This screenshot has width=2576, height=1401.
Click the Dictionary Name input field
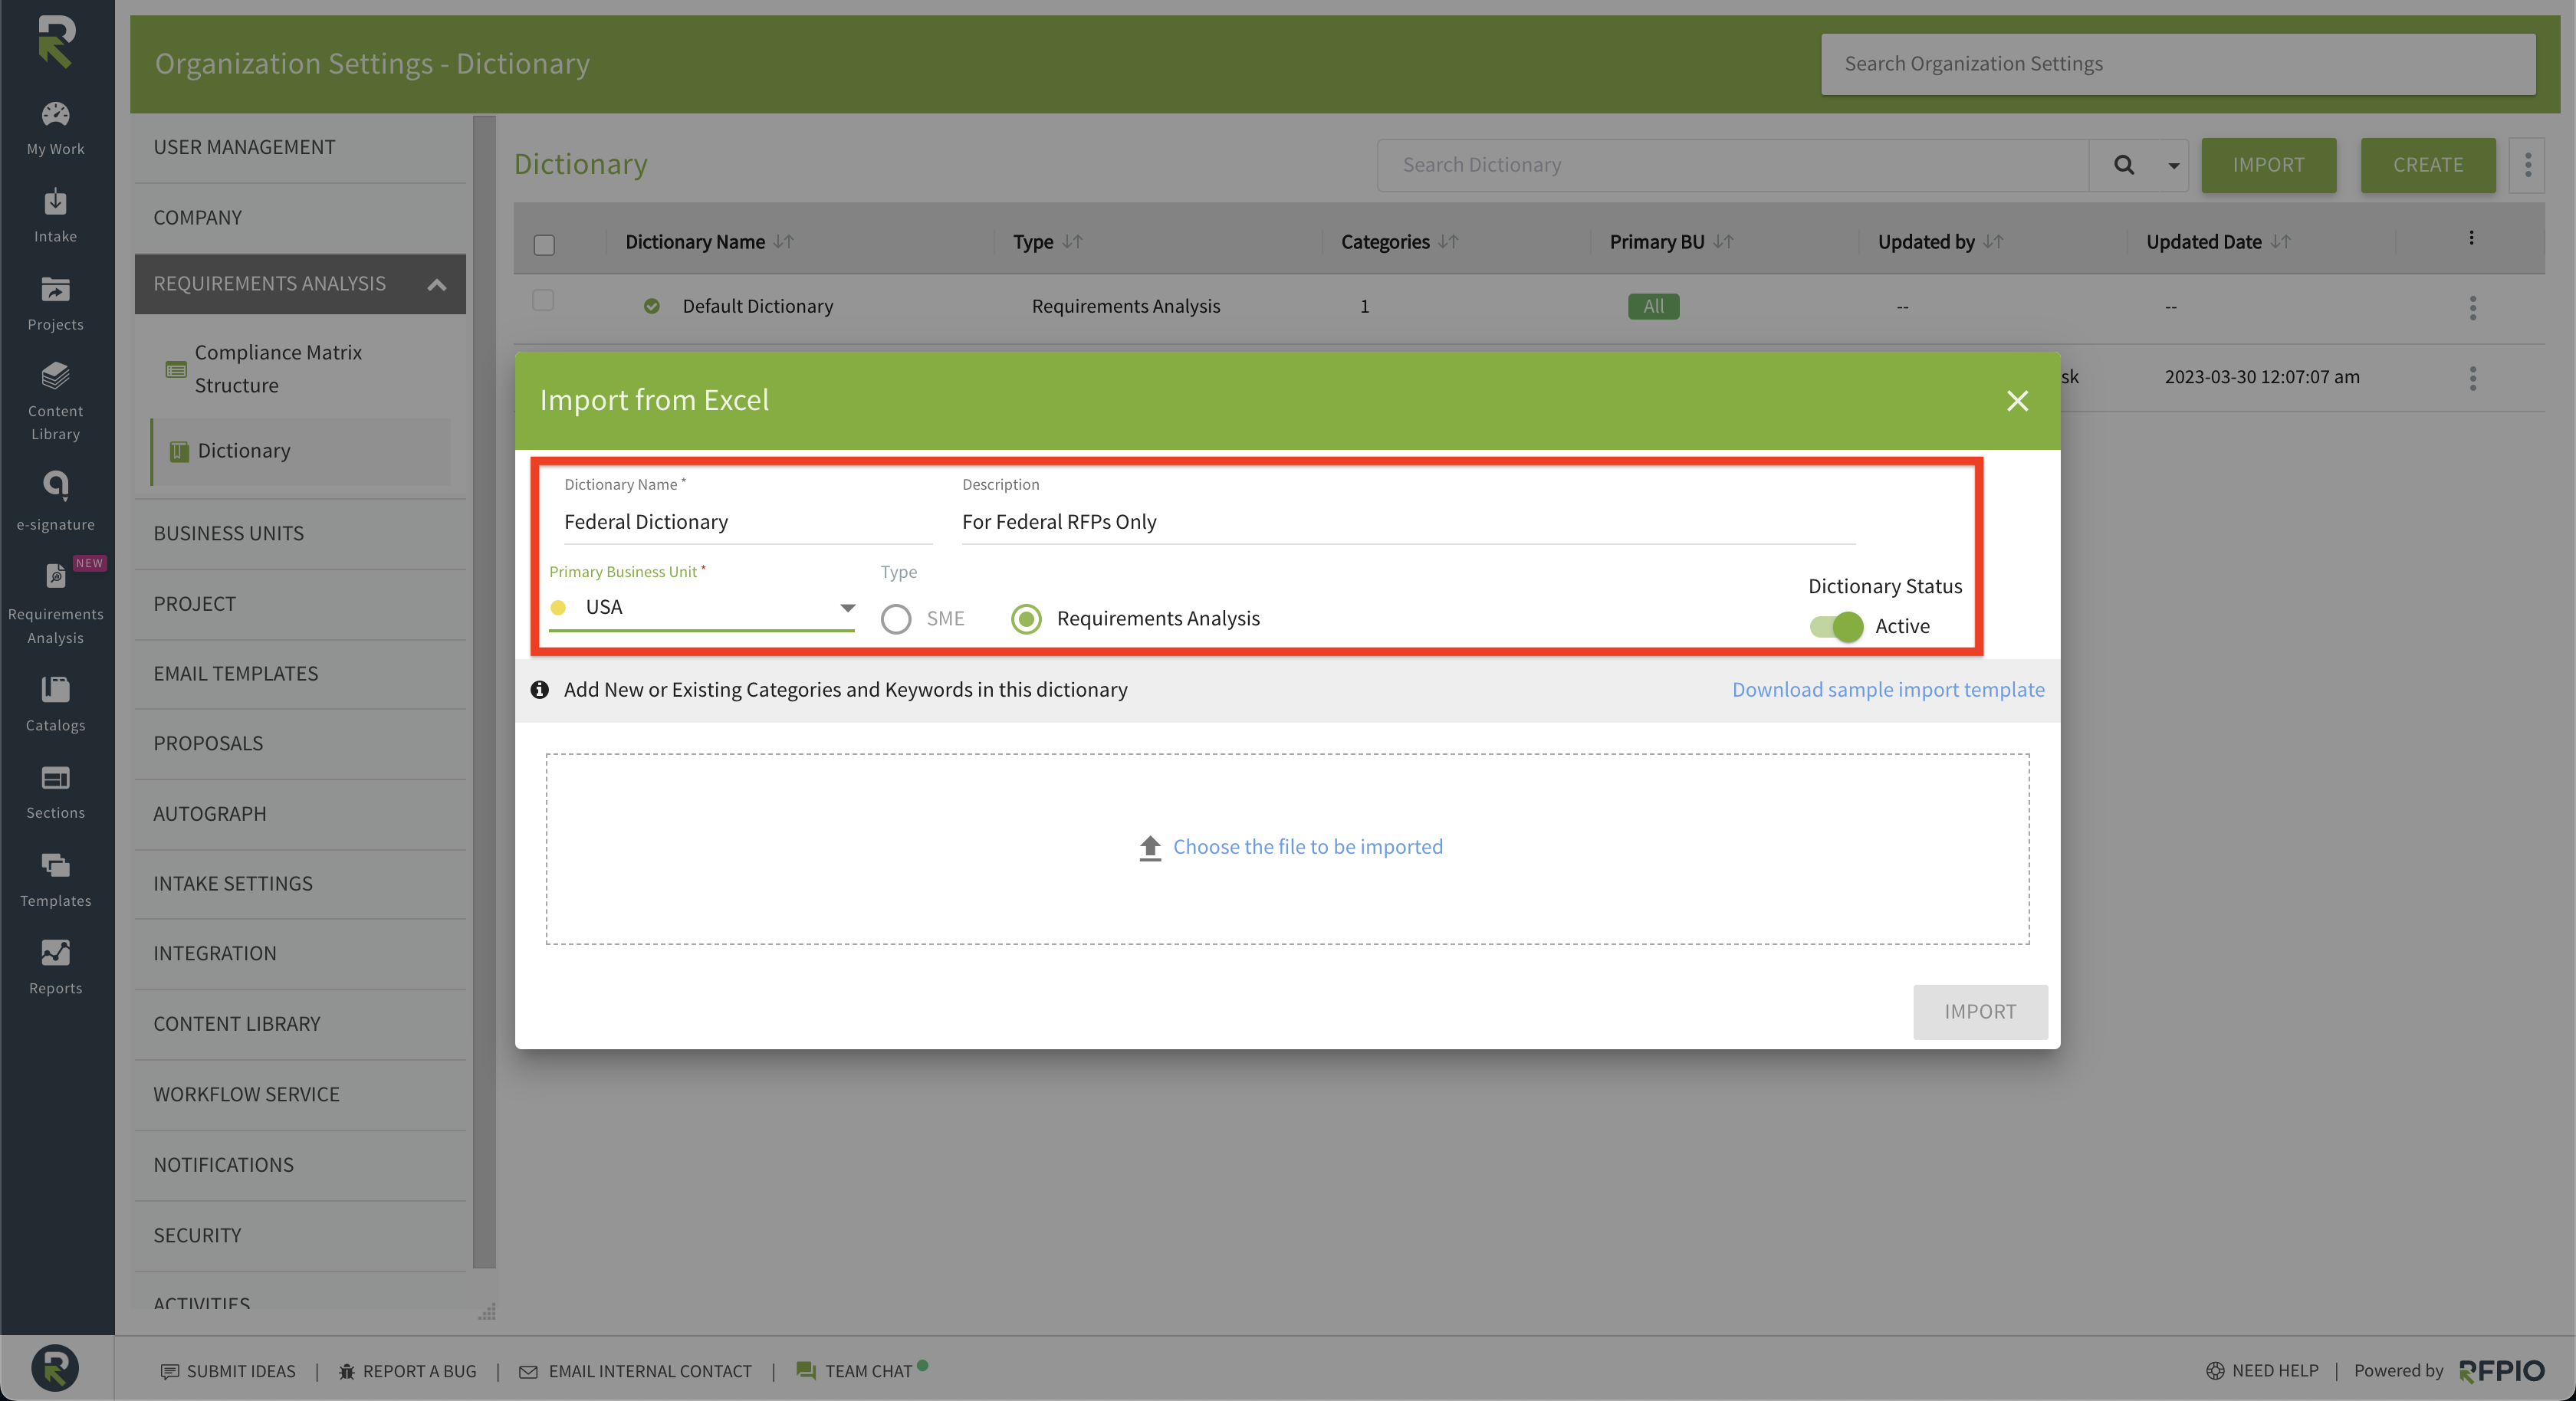tap(748, 522)
